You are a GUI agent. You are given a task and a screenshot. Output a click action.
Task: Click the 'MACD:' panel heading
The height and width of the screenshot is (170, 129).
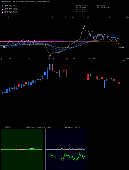tap(7, 127)
